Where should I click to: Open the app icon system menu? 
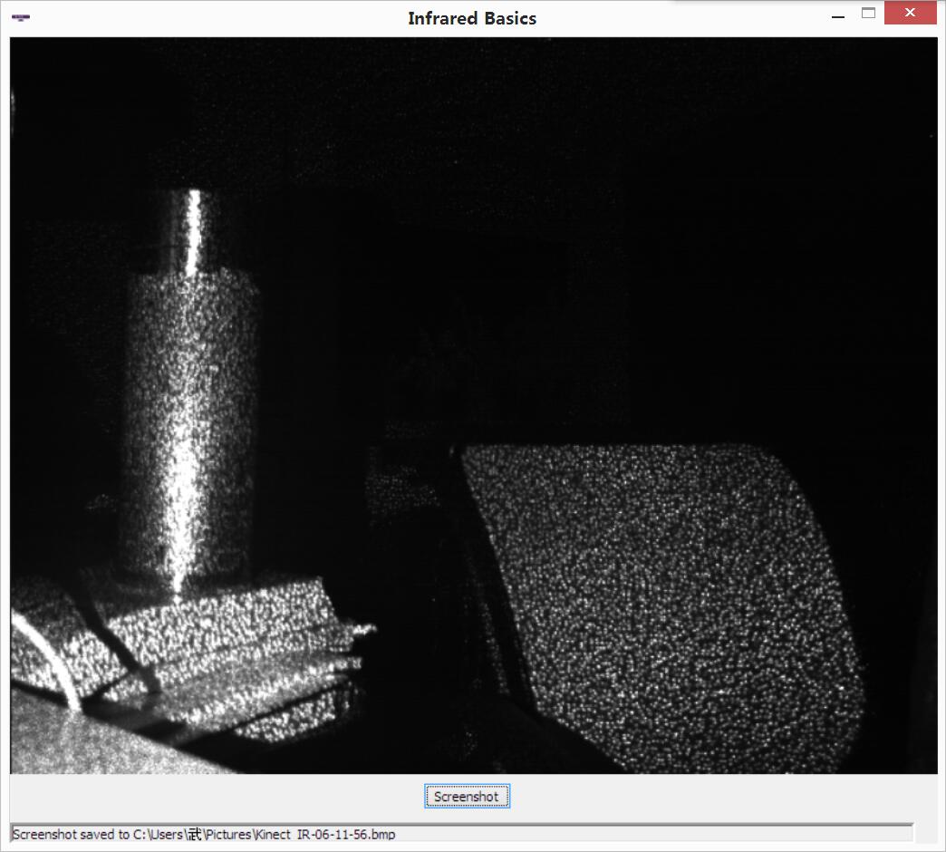(x=21, y=17)
